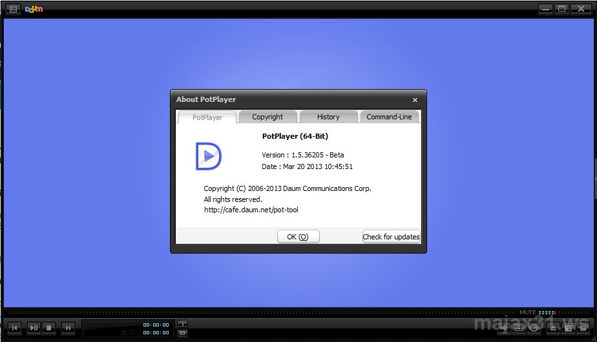Switch to the Copyright tab
The image size is (597, 342).
point(267,117)
